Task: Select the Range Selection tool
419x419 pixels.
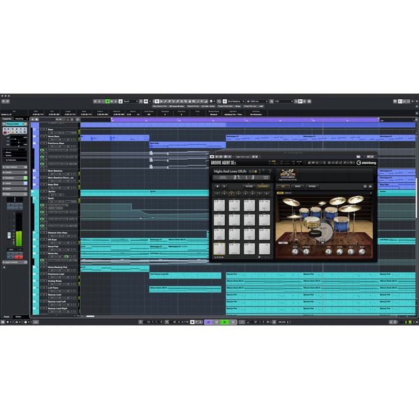Action: [x=161, y=101]
